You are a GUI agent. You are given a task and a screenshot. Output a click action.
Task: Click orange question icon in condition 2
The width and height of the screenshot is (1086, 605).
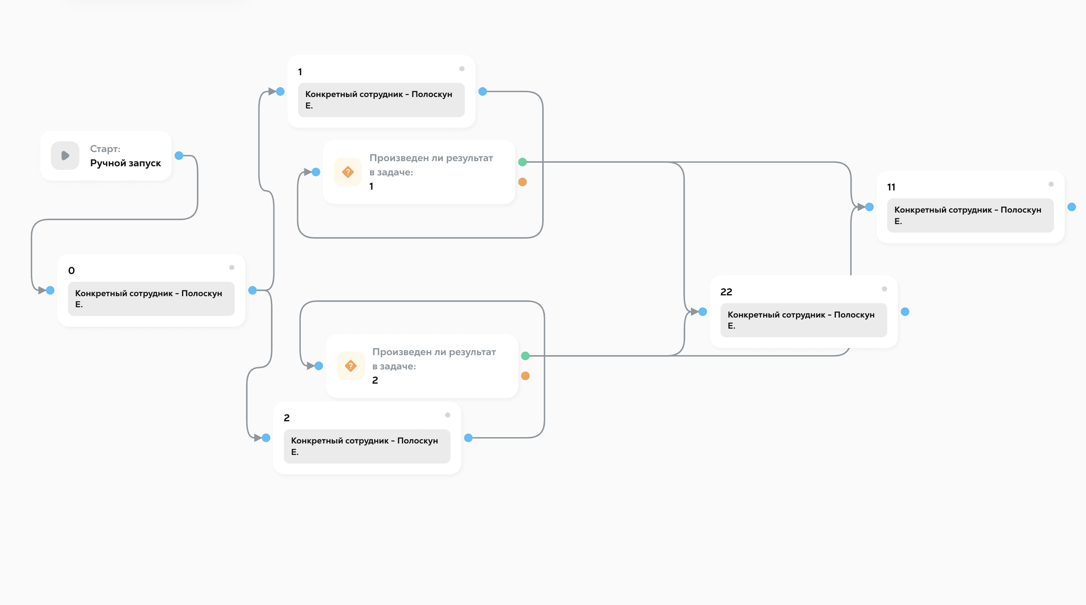[350, 366]
